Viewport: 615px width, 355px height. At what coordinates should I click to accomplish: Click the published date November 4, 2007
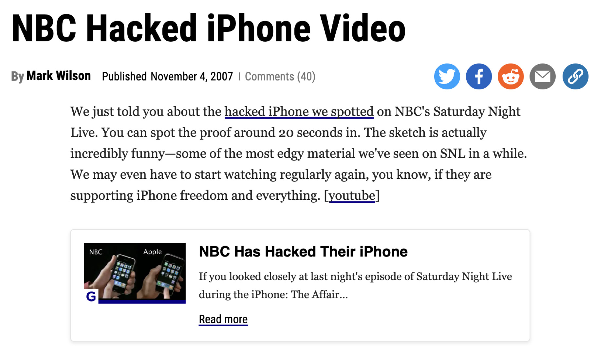coord(192,77)
